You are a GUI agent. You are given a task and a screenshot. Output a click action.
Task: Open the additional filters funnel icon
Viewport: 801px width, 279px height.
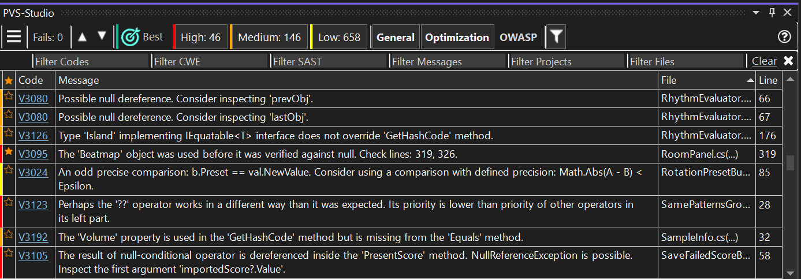coord(556,37)
